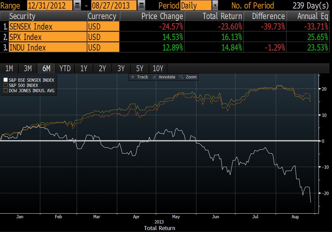This screenshot has height=232, width=332.
Task: Edit the start date 12/31/2012 field
Action: (50, 5)
